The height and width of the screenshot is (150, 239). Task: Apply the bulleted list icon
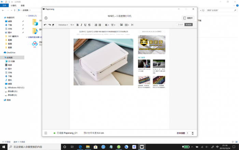100,25
